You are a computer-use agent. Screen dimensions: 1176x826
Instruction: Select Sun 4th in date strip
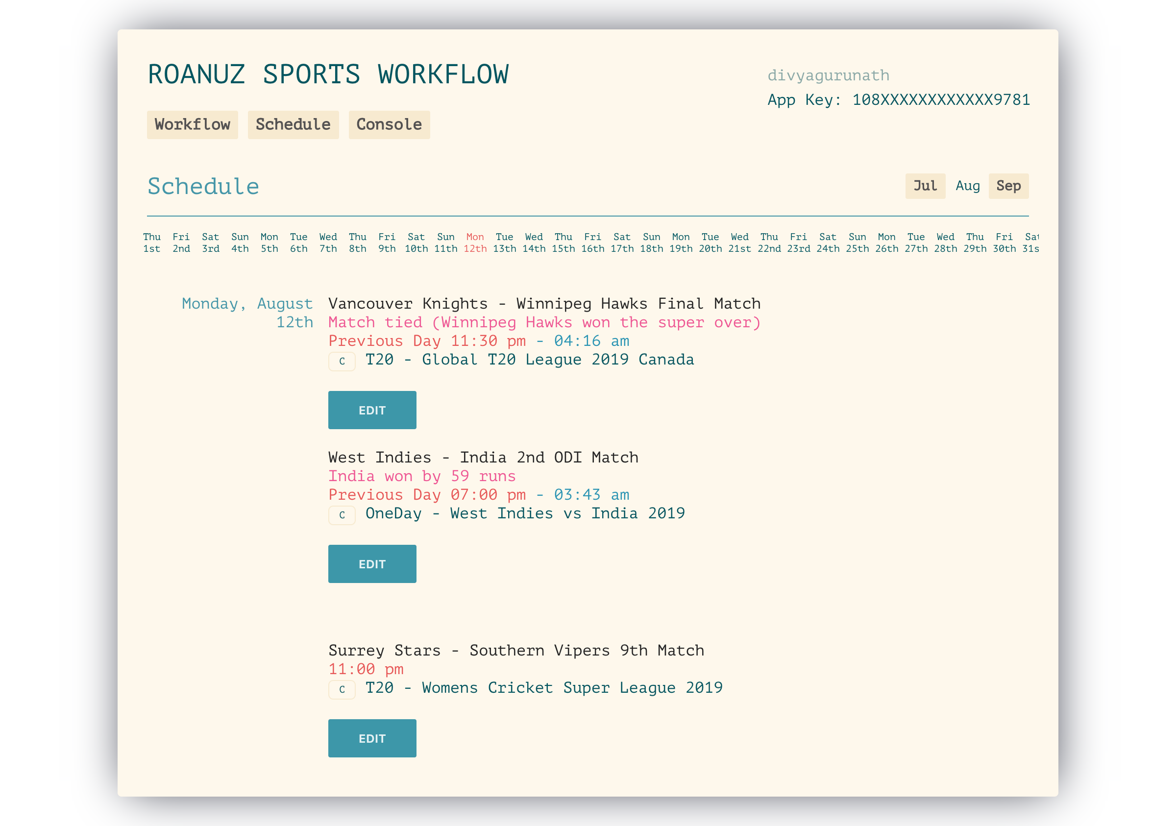[x=240, y=243]
